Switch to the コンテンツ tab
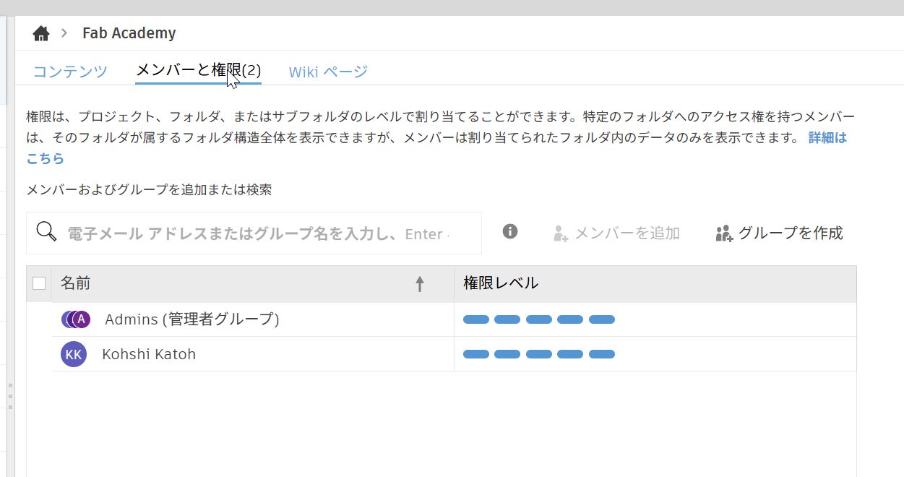The image size is (904, 477). (x=69, y=71)
